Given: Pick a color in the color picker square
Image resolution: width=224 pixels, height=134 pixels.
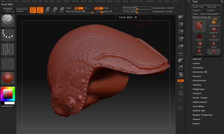Looking at the screenshot, I should point(8,94).
